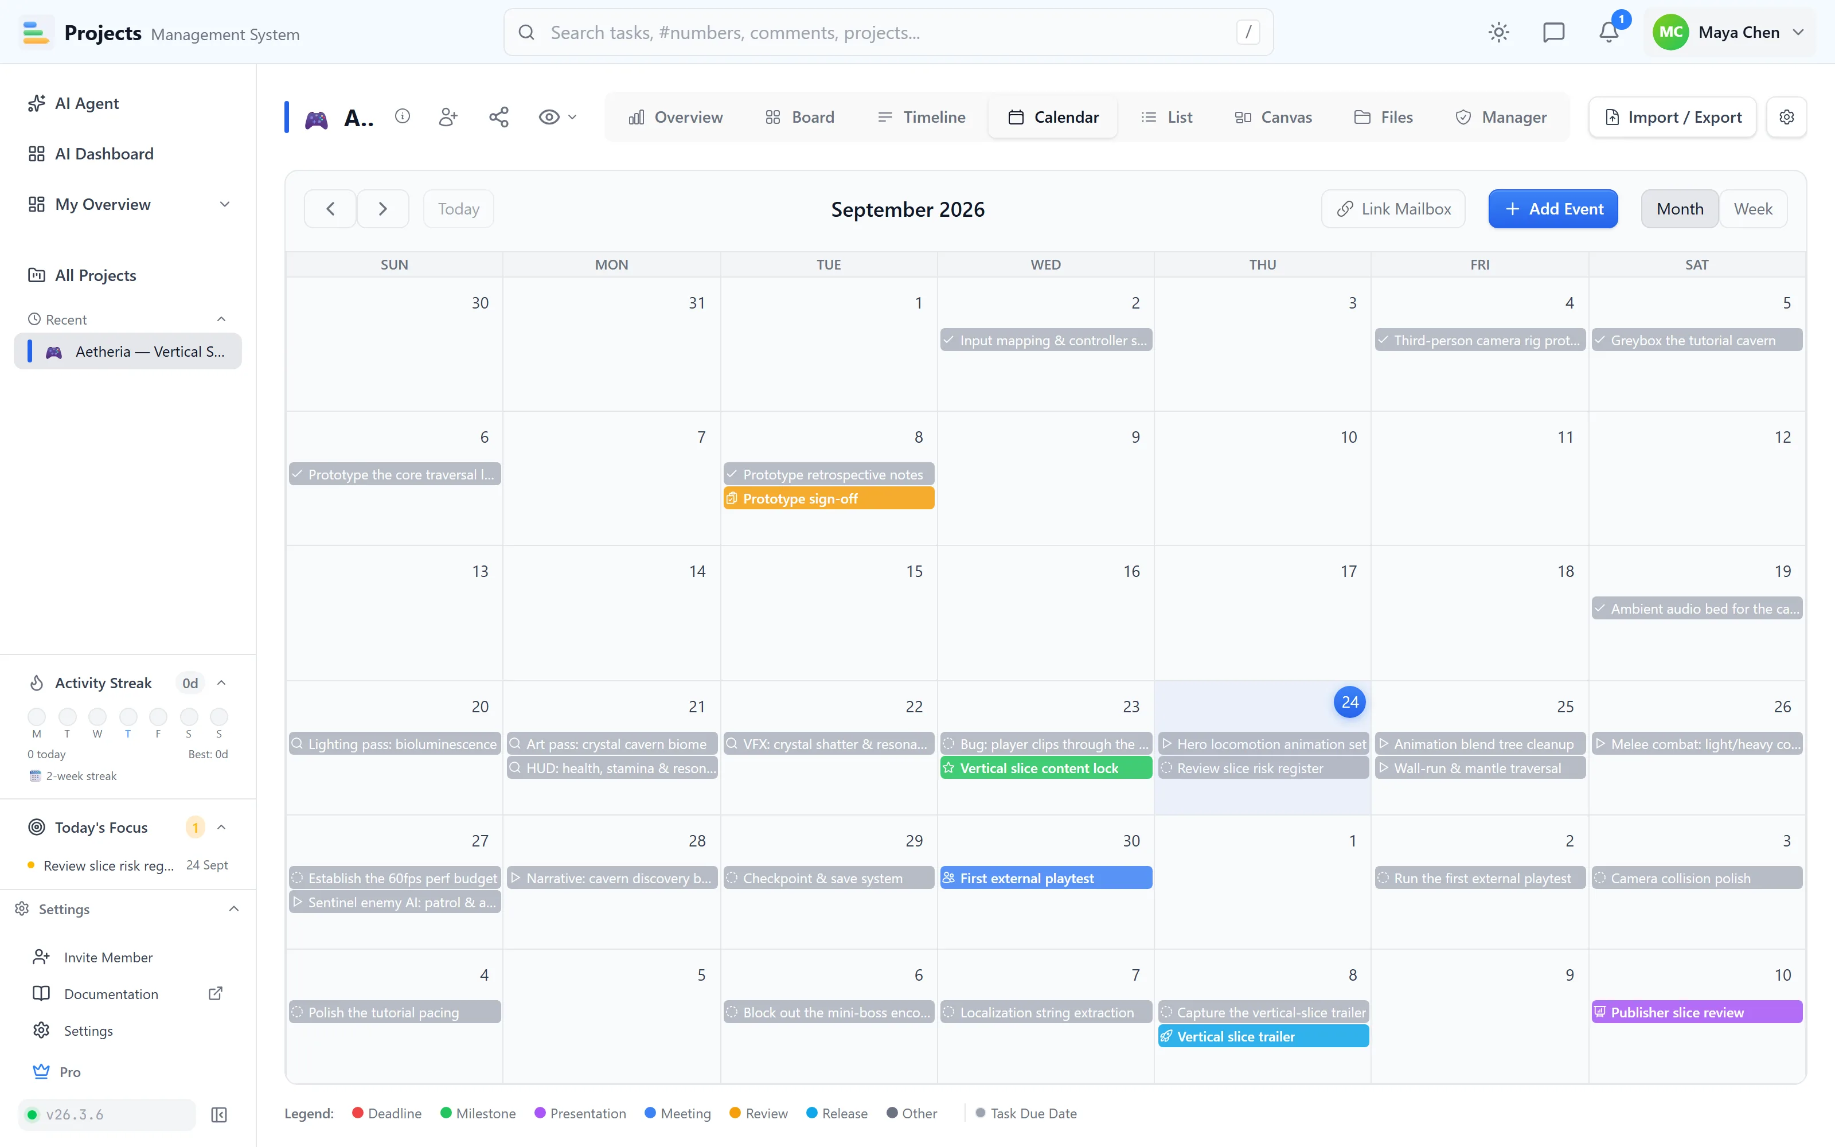Click the Link Mailbox button
The image size is (1835, 1147).
click(1393, 209)
